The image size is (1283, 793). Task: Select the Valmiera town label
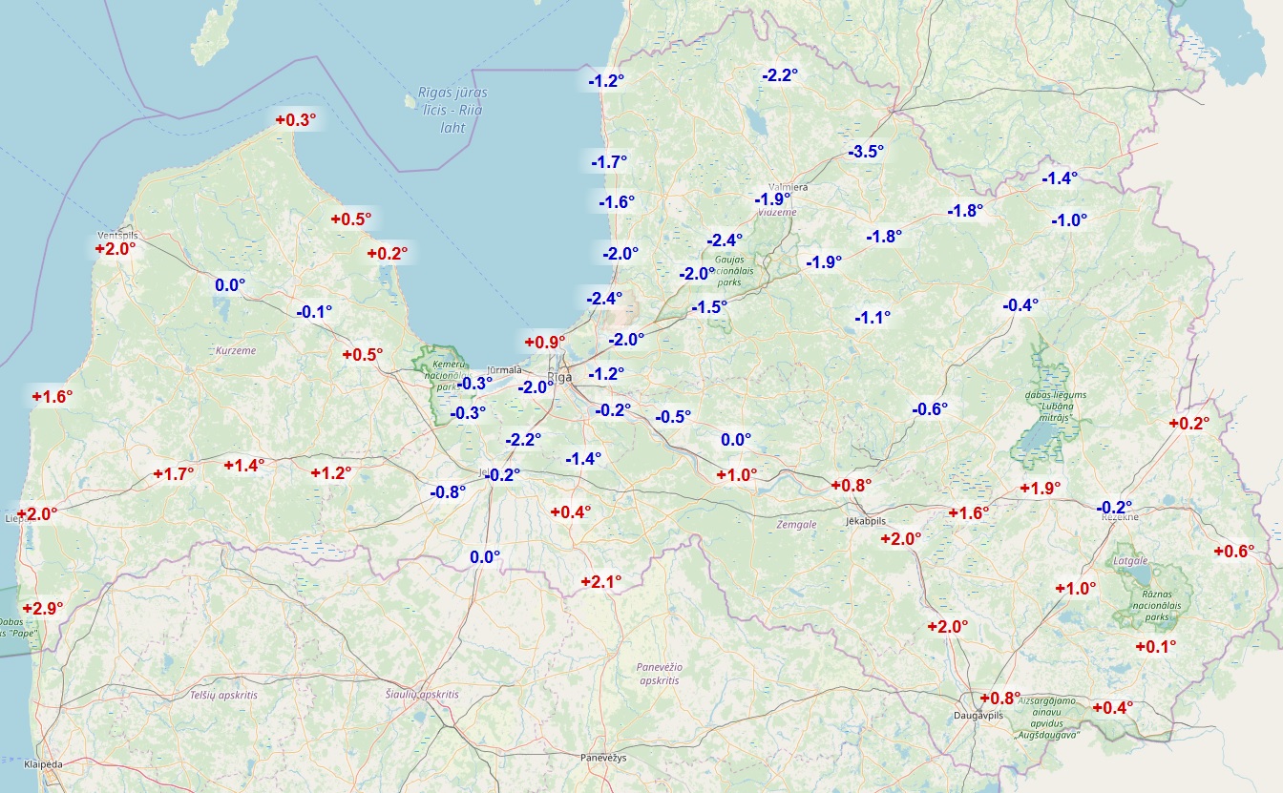[x=789, y=187]
